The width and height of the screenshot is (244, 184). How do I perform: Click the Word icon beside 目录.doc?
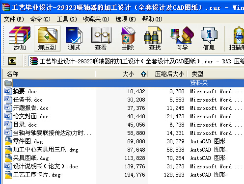(8, 125)
